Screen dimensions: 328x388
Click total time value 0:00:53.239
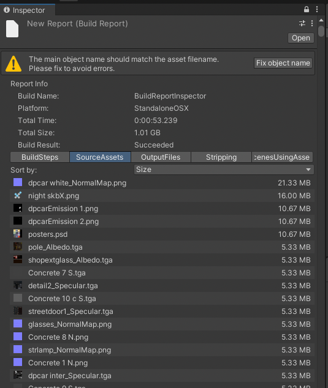[156, 121]
